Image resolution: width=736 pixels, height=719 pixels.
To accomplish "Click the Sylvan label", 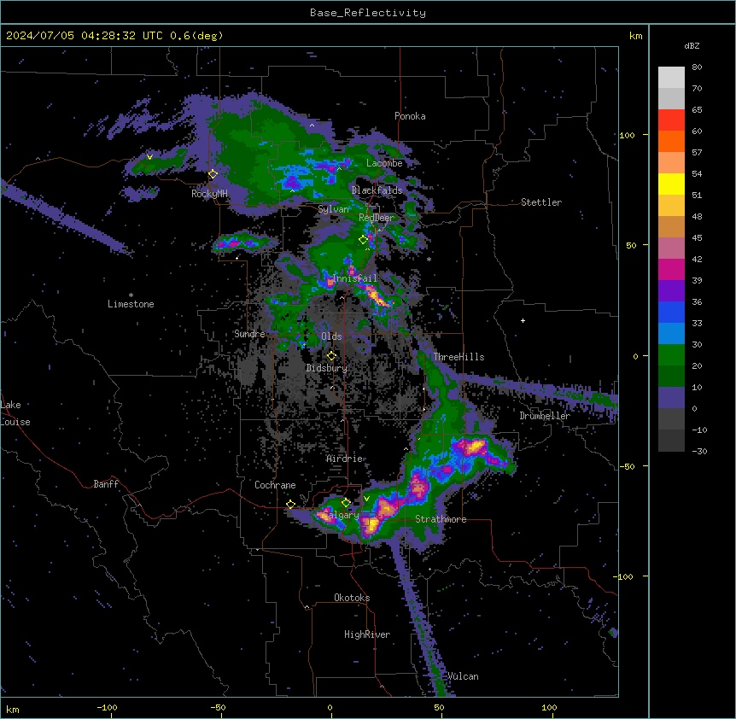I will [x=334, y=209].
